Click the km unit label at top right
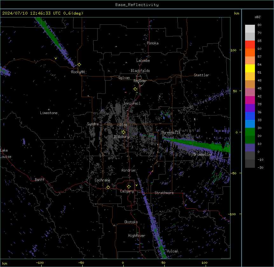Image resolution: width=274 pixels, height=267 pixels. (237, 13)
